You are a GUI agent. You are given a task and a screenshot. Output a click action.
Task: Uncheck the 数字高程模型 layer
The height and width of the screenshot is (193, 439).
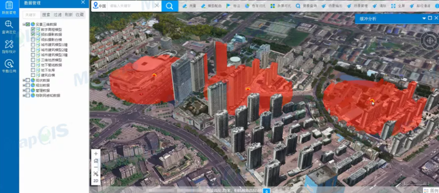pos(33,29)
